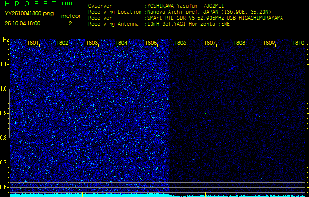Select the version label 1.0.0f
Screen dimensions: 309x197
tap(68, 4)
